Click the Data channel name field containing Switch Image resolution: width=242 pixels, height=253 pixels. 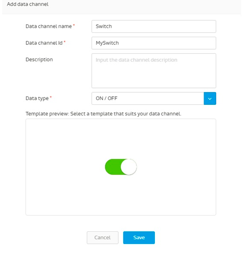click(x=154, y=26)
